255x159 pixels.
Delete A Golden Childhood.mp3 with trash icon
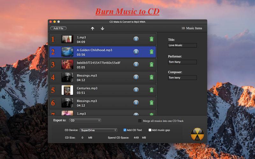pos(151,52)
